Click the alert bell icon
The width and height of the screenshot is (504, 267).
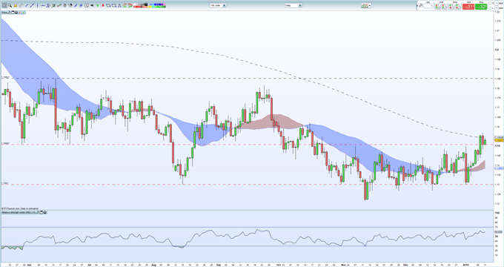tap(15, 5)
